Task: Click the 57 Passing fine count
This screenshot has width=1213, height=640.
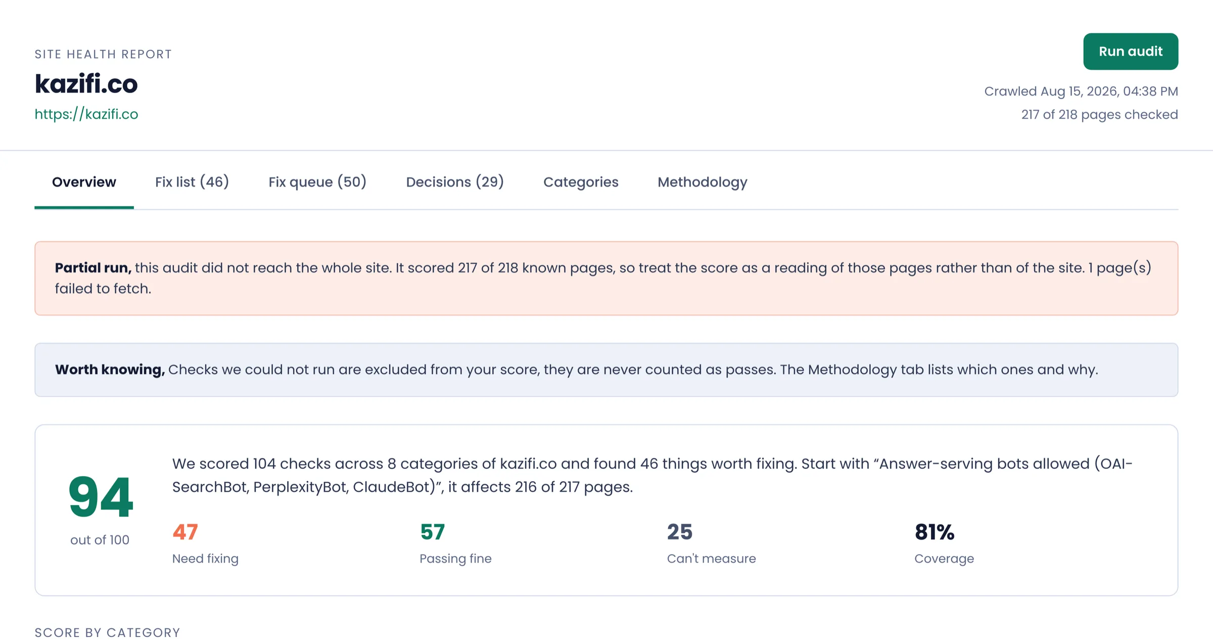Action: (433, 532)
